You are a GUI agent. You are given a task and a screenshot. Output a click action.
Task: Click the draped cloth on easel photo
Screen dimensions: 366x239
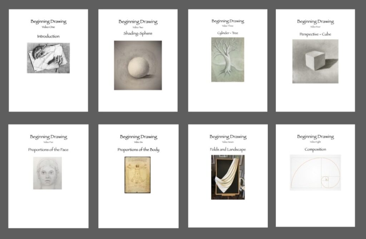point(228,177)
